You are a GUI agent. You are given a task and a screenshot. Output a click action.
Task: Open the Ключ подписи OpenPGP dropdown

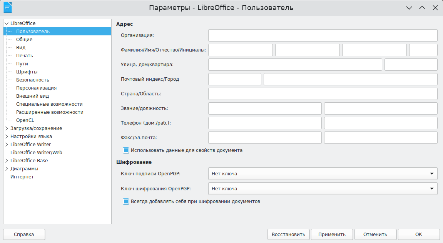point(323,173)
